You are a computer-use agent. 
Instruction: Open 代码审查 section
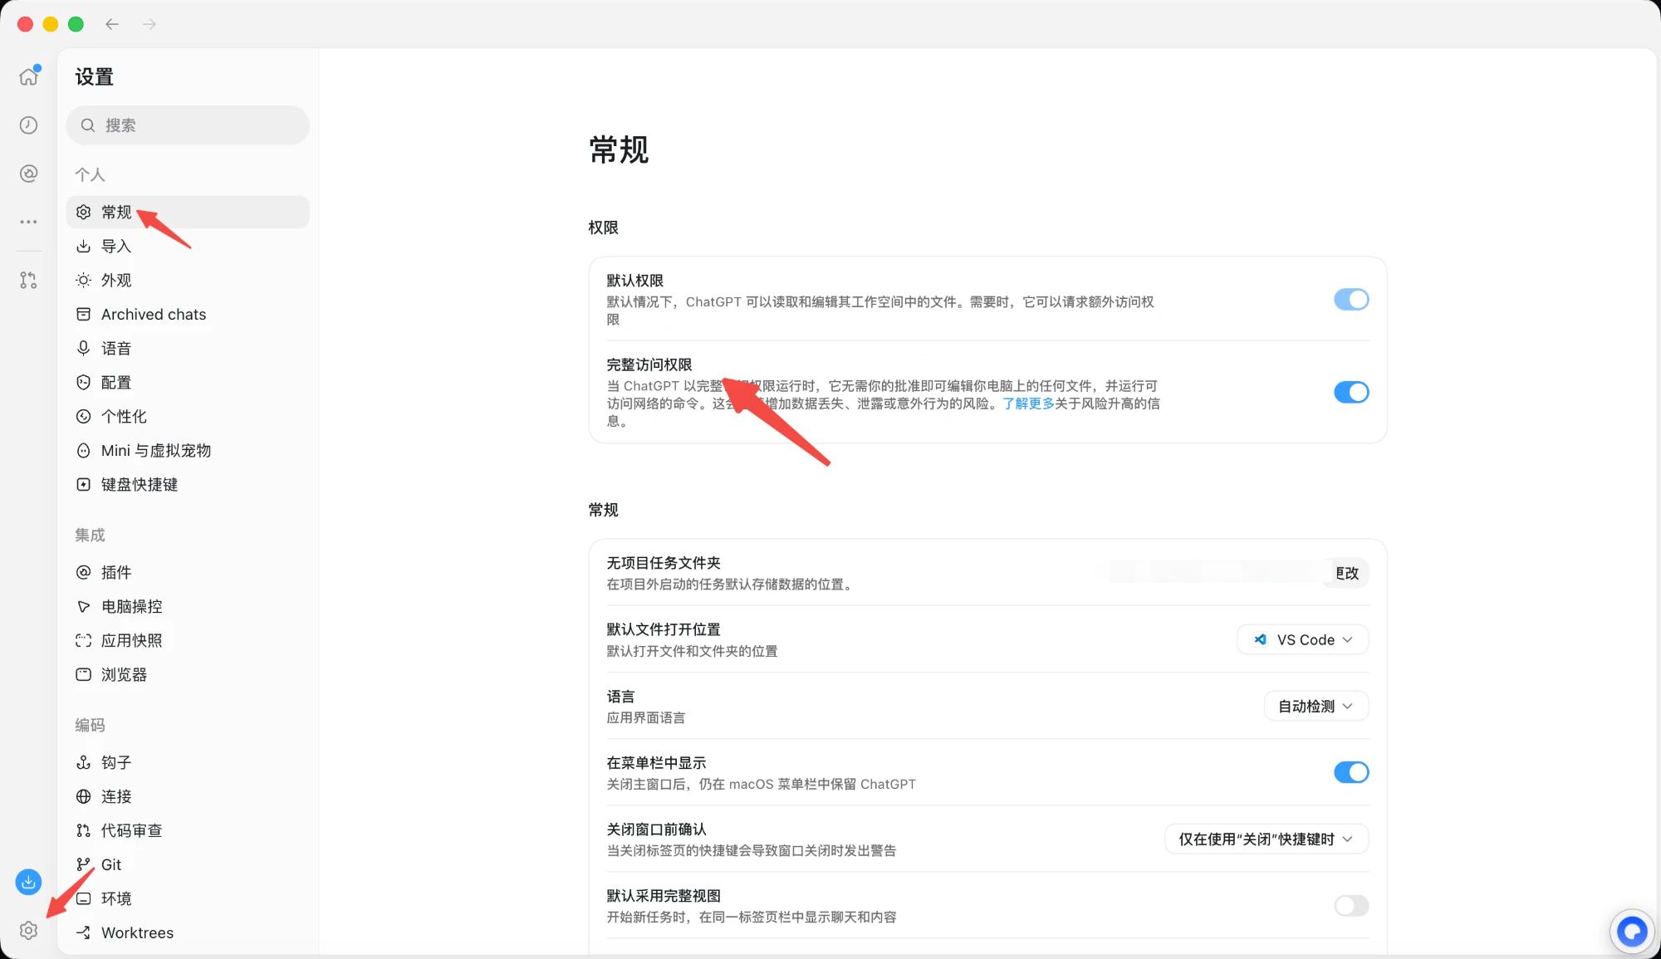point(188,831)
